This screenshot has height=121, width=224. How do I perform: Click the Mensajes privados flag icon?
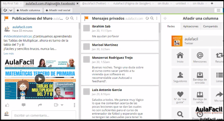tap(87, 18)
